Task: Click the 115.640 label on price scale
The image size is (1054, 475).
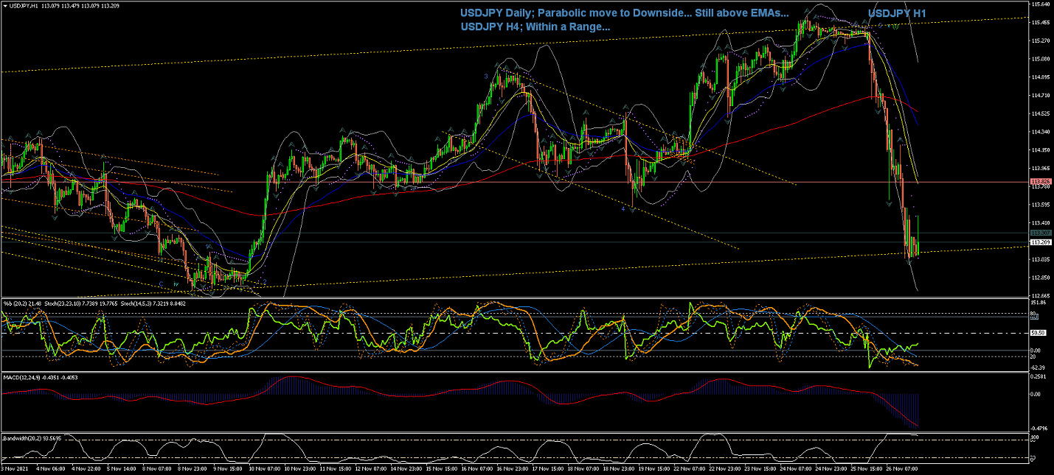Action: [1040, 4]
